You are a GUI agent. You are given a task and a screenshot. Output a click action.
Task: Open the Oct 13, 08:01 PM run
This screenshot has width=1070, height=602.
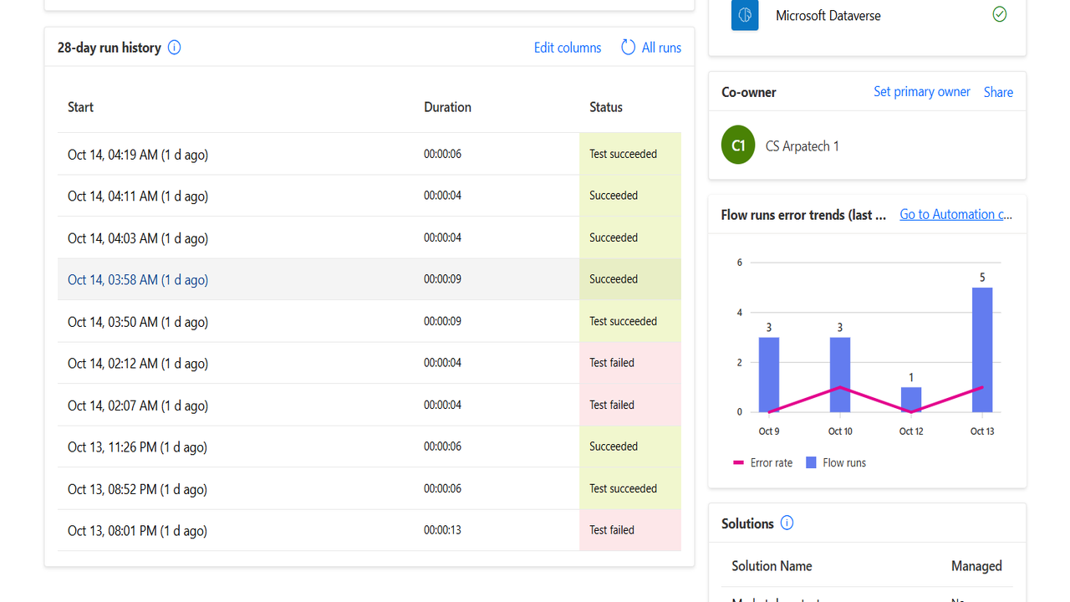[x=137, y=531]
